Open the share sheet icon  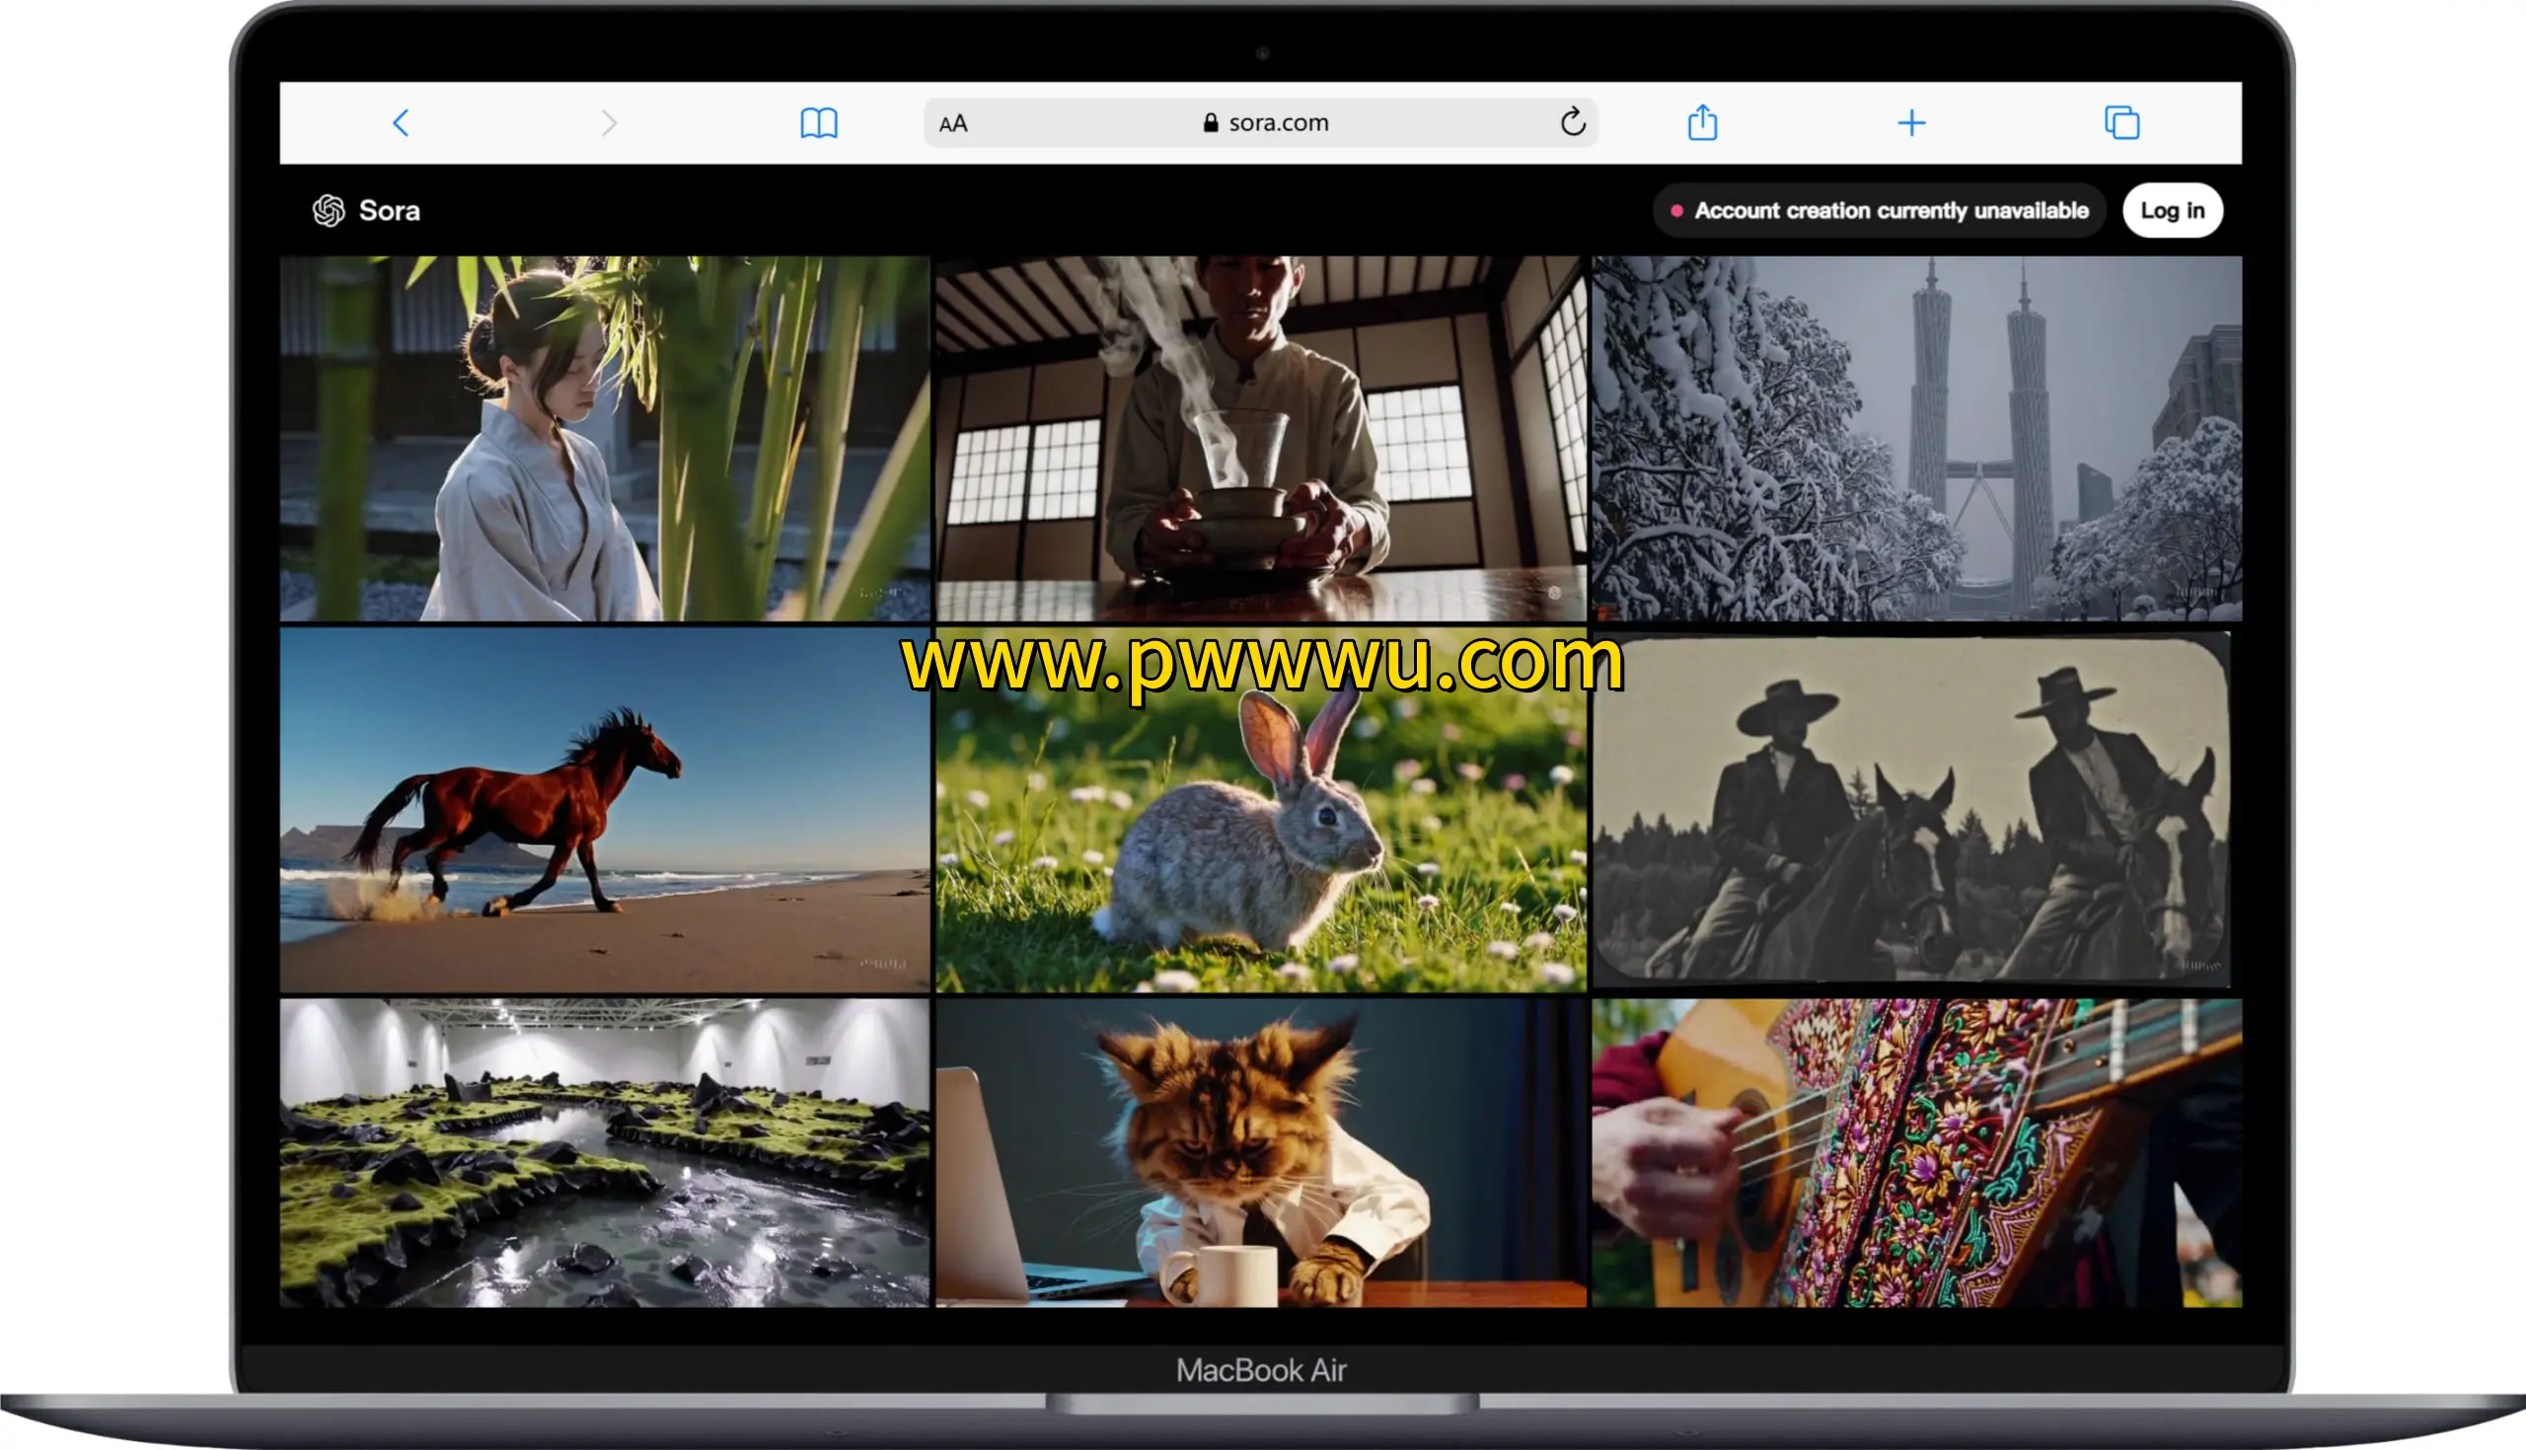tap(1702, 123)
